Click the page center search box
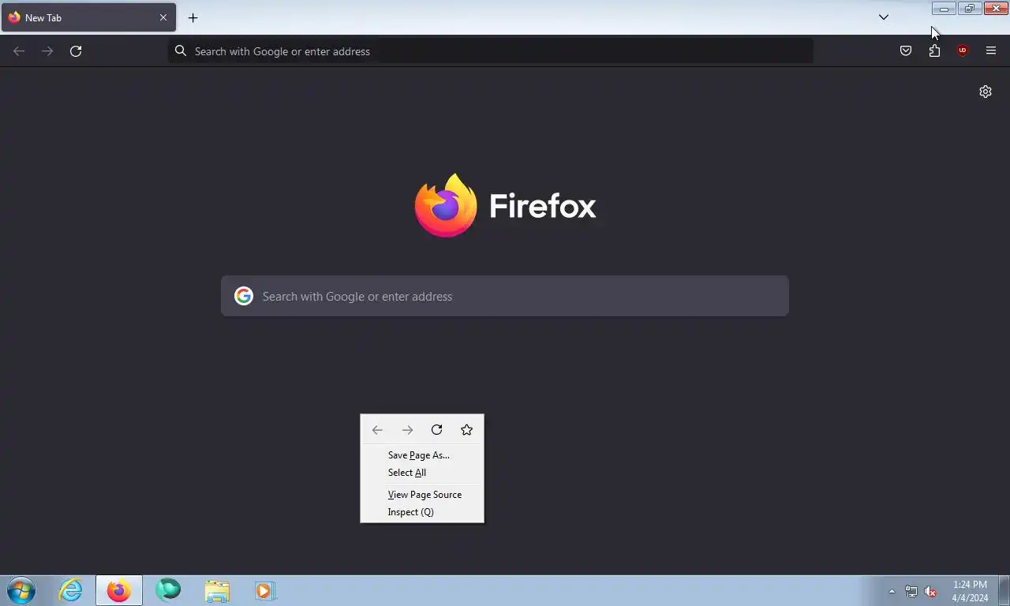 [x=505, y=296]
